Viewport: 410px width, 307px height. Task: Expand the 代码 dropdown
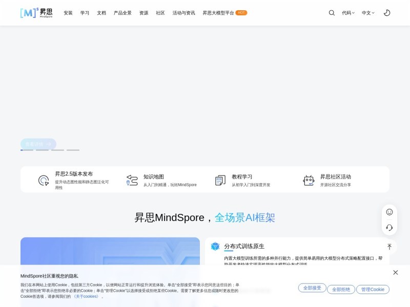[x=348, y=13]
